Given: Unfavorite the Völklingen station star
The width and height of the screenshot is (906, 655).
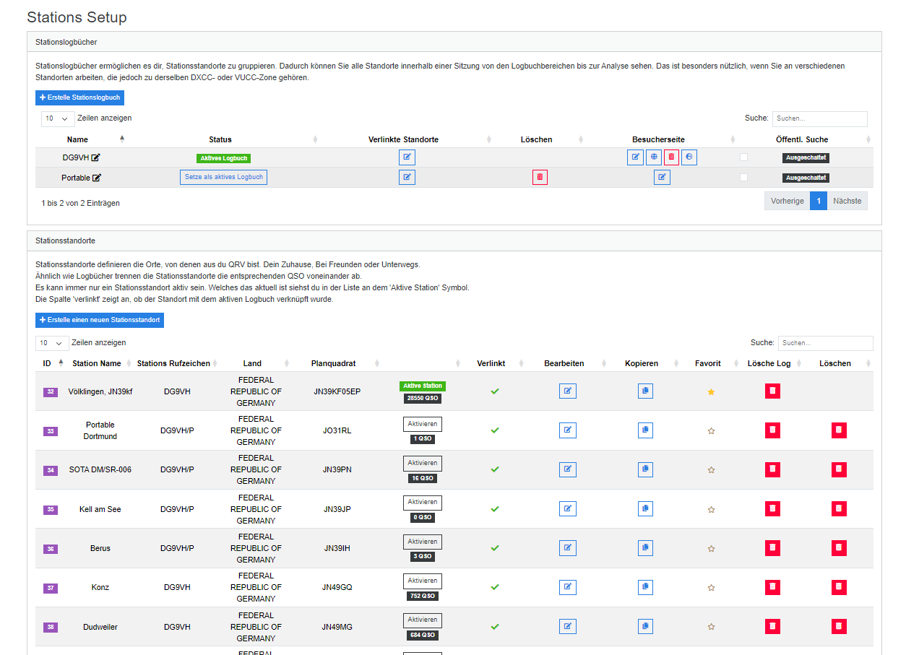Looking at the screenshot, I should [711, 391].
